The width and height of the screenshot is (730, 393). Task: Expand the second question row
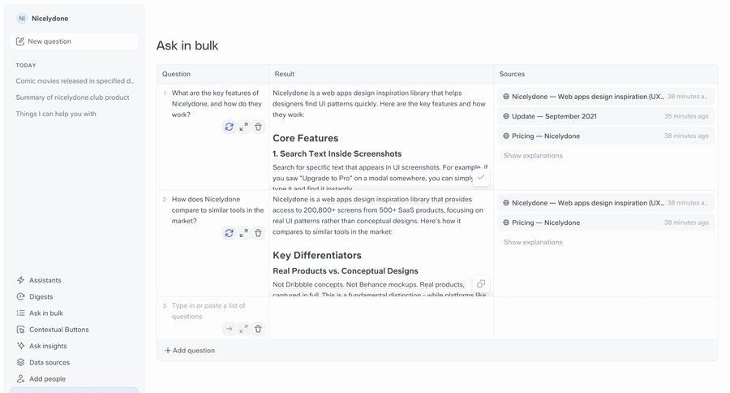pyautogui.click(x=243, y=233)
